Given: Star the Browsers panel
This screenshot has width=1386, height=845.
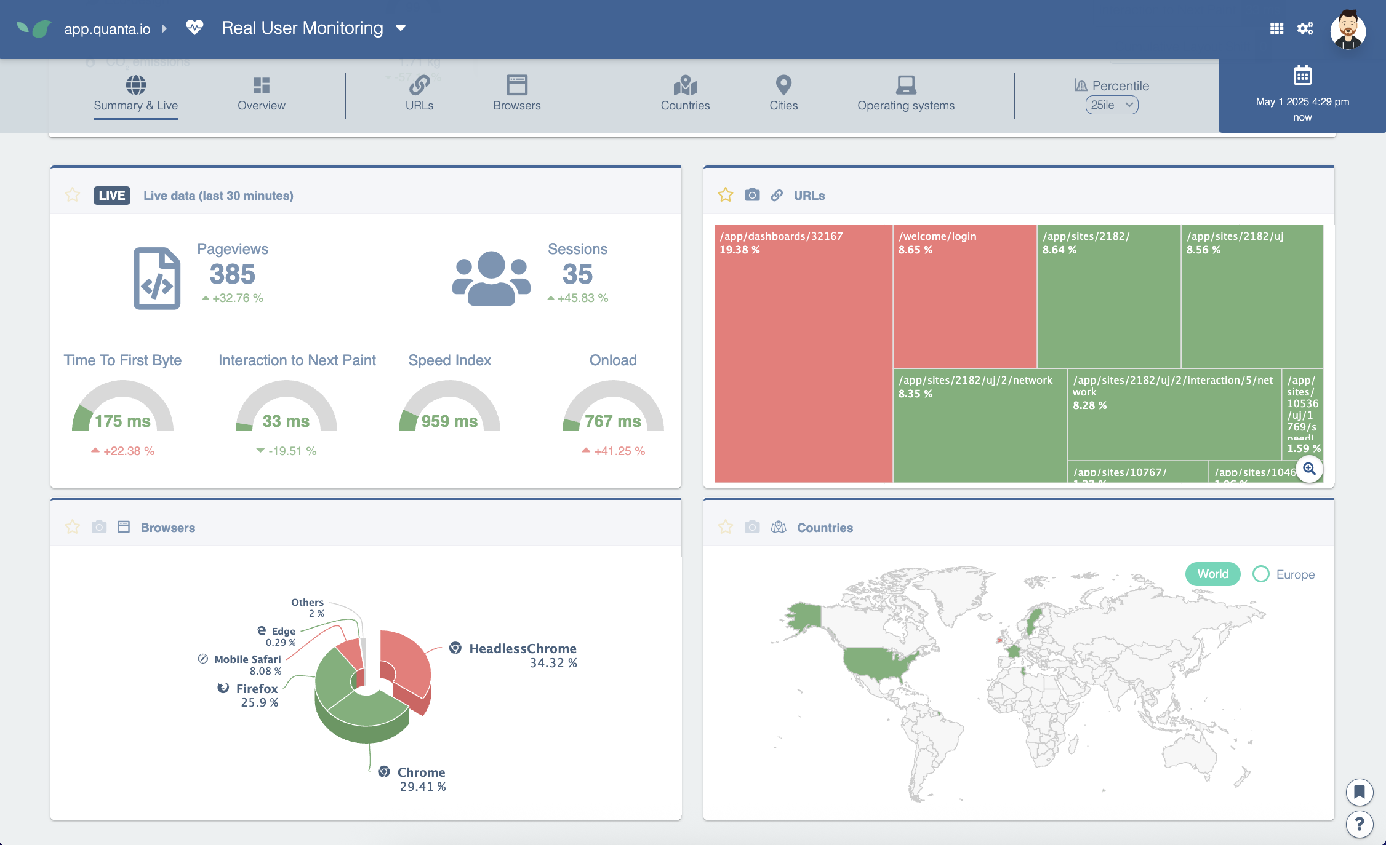Looking at the screenshot, I should (73, 527).
